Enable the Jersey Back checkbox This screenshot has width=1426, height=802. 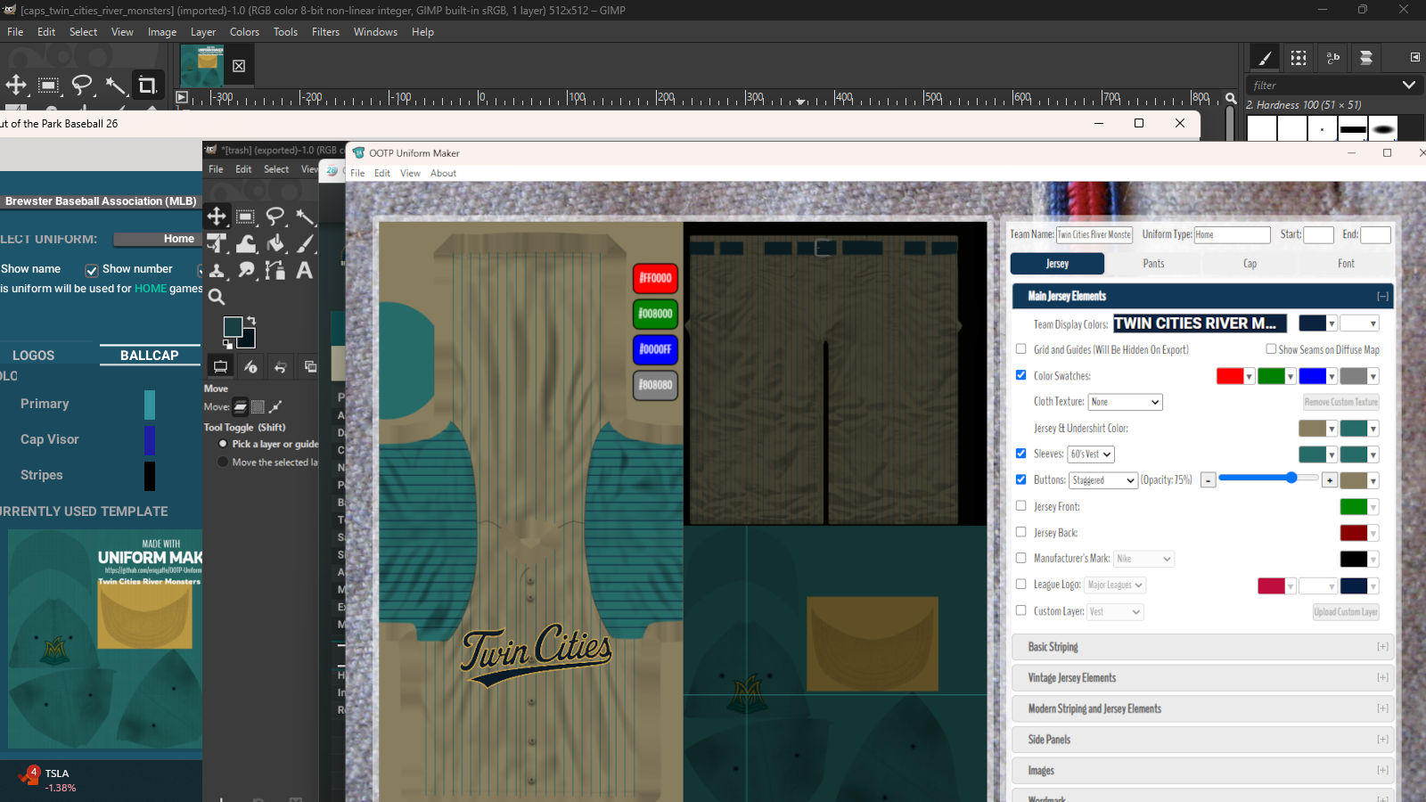click(1021, 532)
